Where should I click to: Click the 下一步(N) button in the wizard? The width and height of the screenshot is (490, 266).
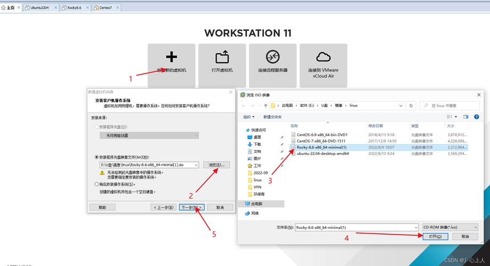click(192, 207)
